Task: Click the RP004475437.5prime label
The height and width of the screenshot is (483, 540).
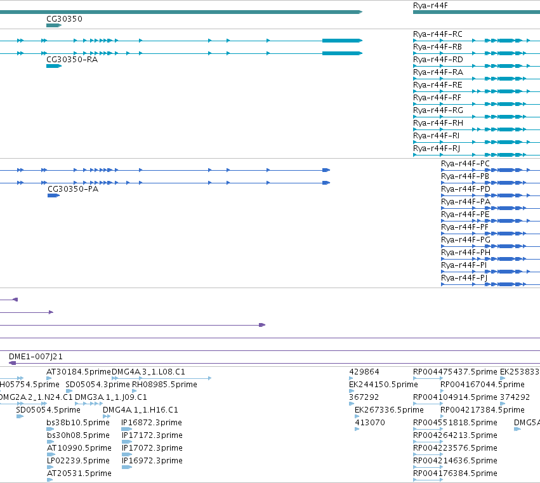Action: pyautogui.click(x=455, y=372)
